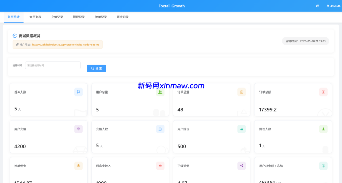The image size is (342, 183).
Task: Open the 提现记录 tab
Action: coord(79,17)
